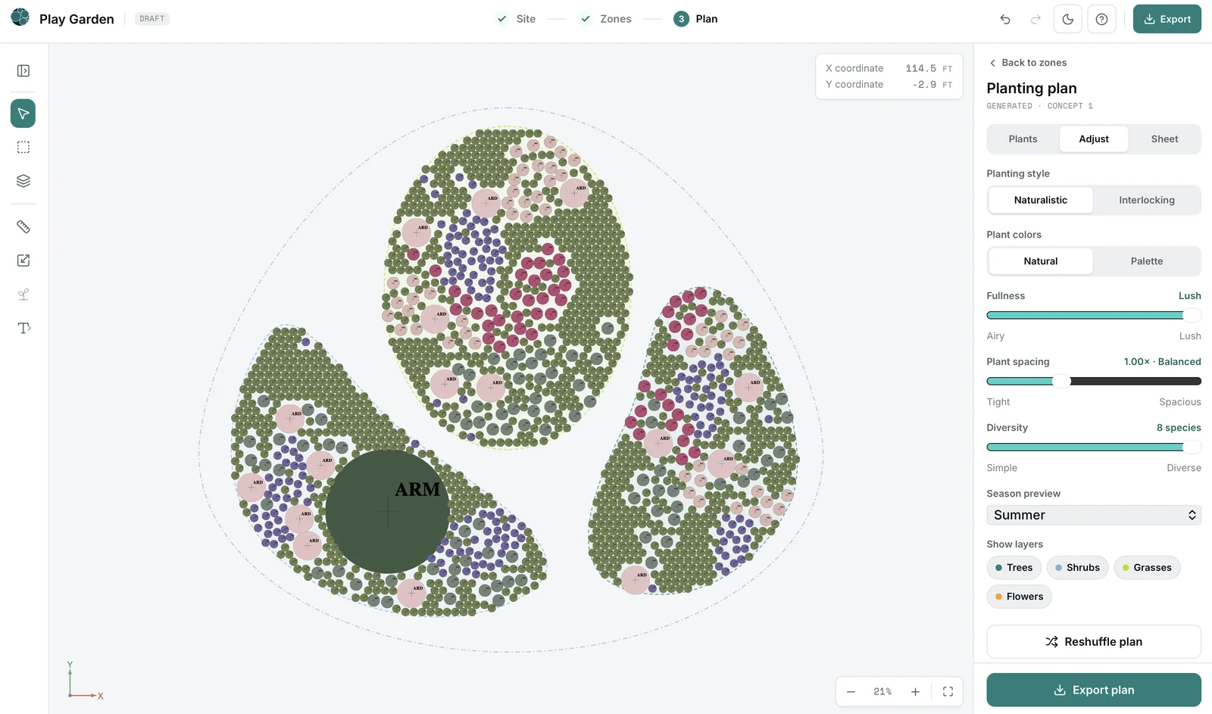The width and height of the screenshot is (1212, 714).
Task: Switch to the Sheet tab
Action: point(1164,139)
